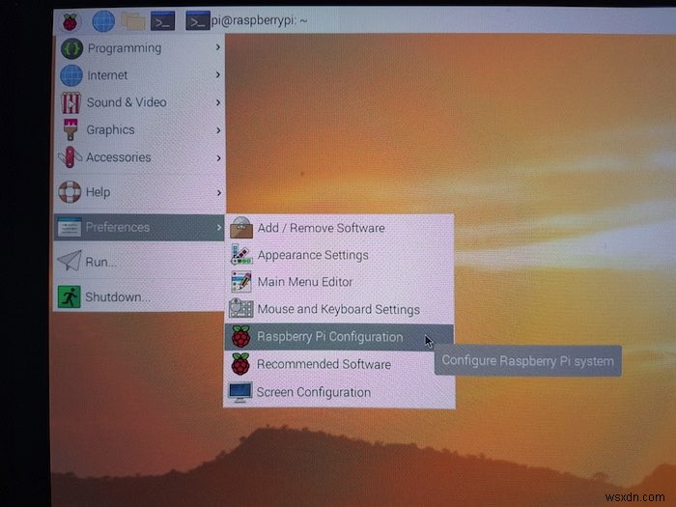
Task: Click the Accessories pocket knife icon
Action: (x=70, y=156)
